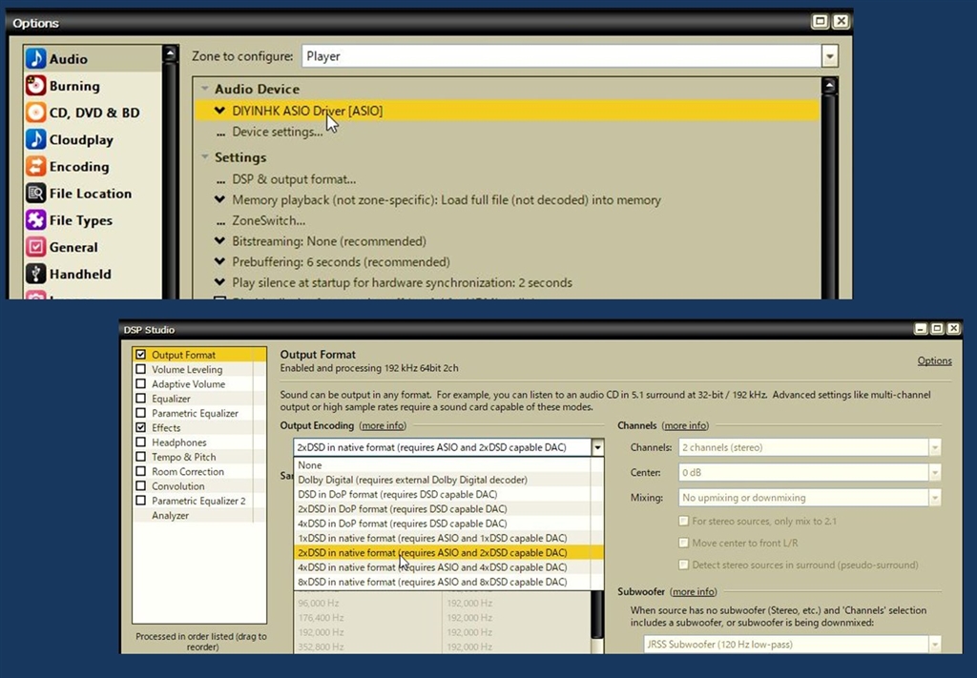Viewport: 977px width, 678px height.
Task: Select the Audio icon in Options sidebar
Action: tap(35, 58)
